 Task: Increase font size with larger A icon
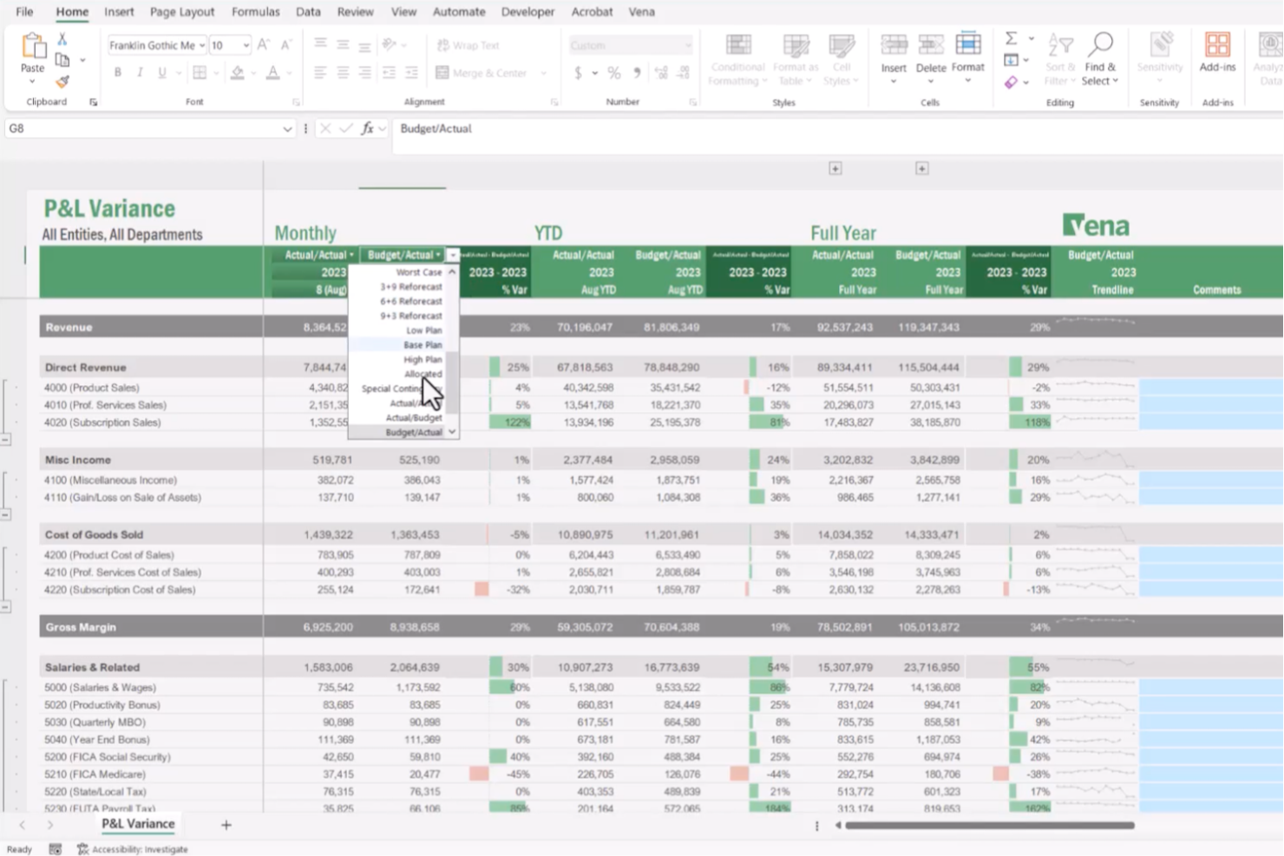tap(264, 45)
